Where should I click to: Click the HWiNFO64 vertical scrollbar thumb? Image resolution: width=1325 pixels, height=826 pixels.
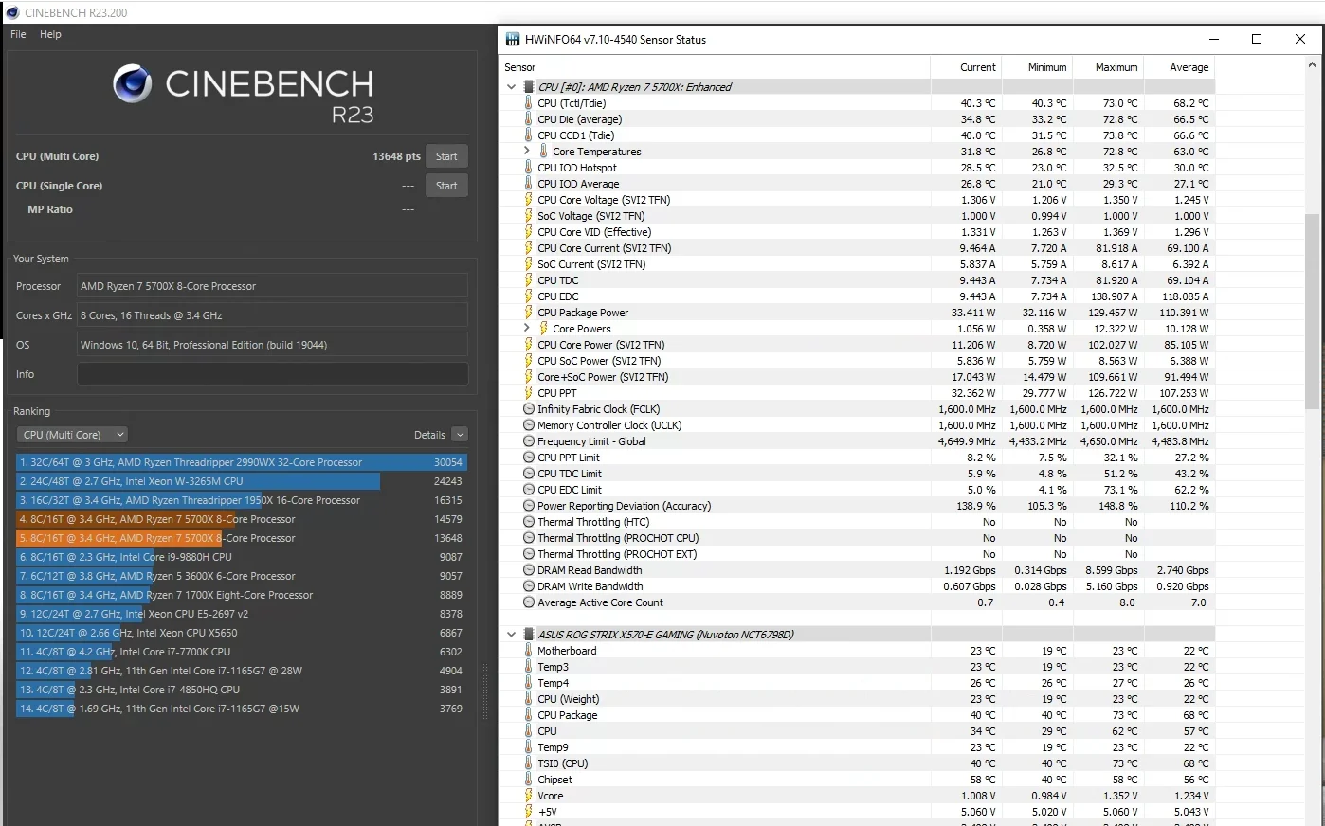coord(1312,311)
